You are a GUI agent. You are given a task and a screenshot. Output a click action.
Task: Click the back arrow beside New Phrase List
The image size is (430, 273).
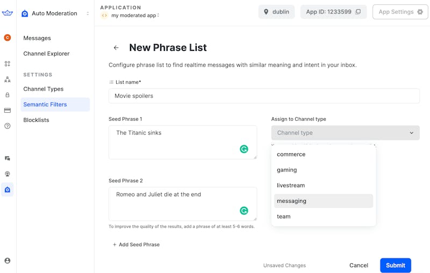116,48
